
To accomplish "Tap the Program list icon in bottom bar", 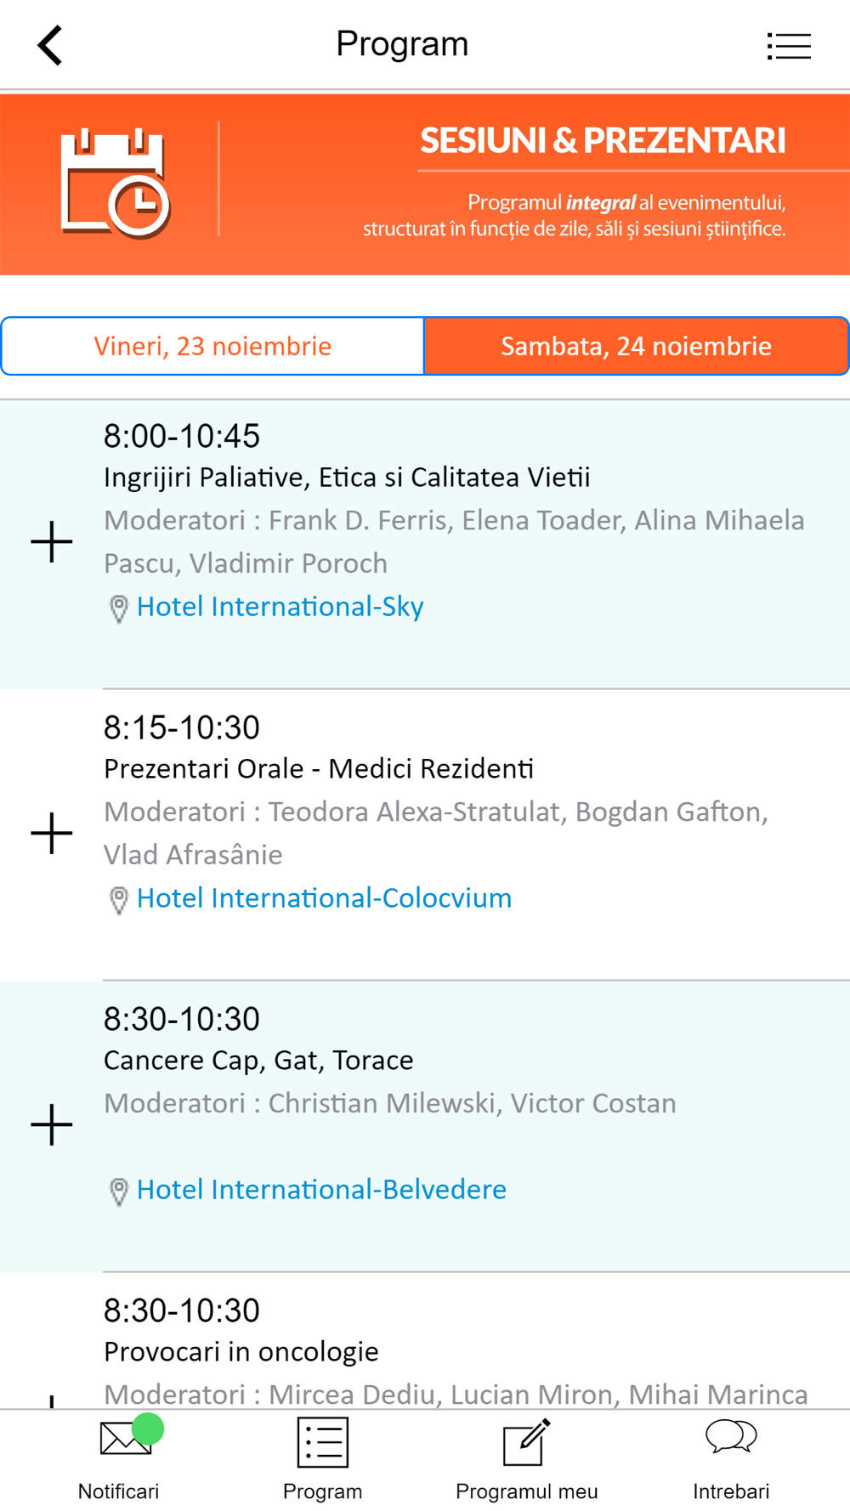I will coord(323,1442).
